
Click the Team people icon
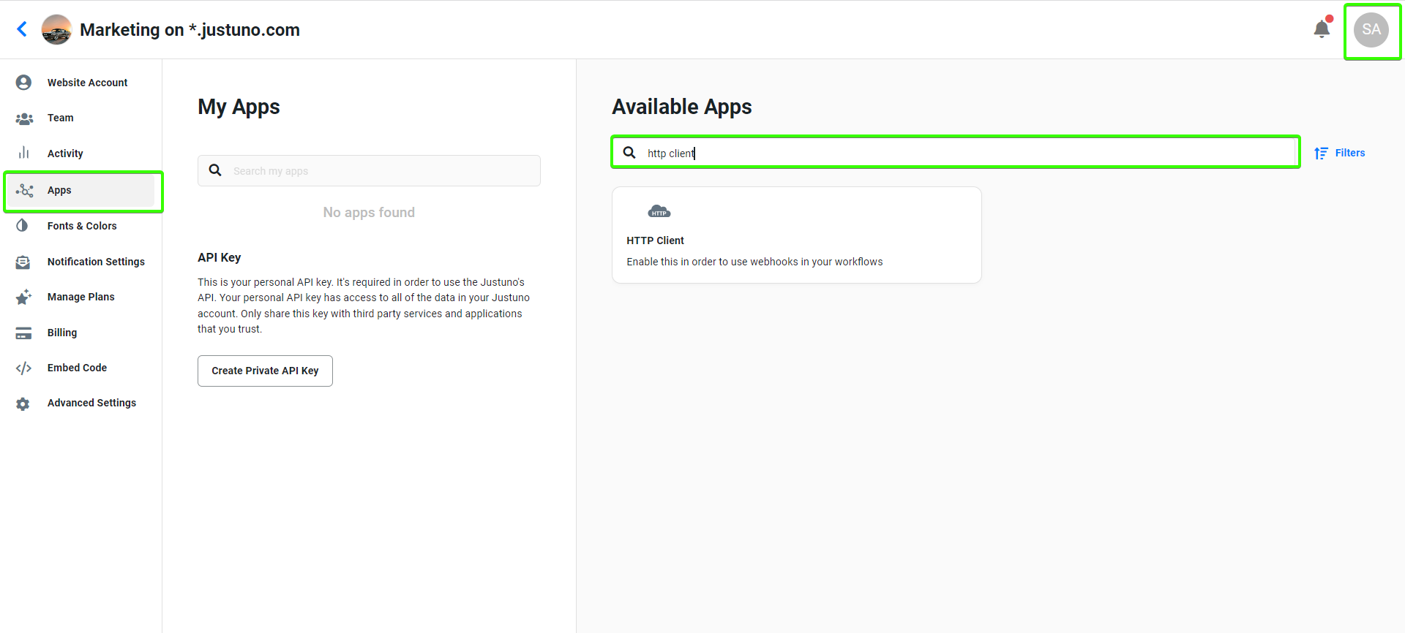pos(24,118)
